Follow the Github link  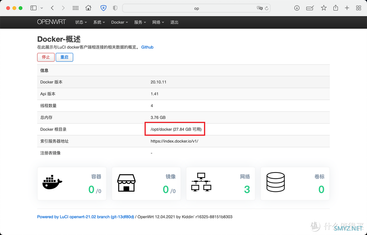click(x=147, y=47)
